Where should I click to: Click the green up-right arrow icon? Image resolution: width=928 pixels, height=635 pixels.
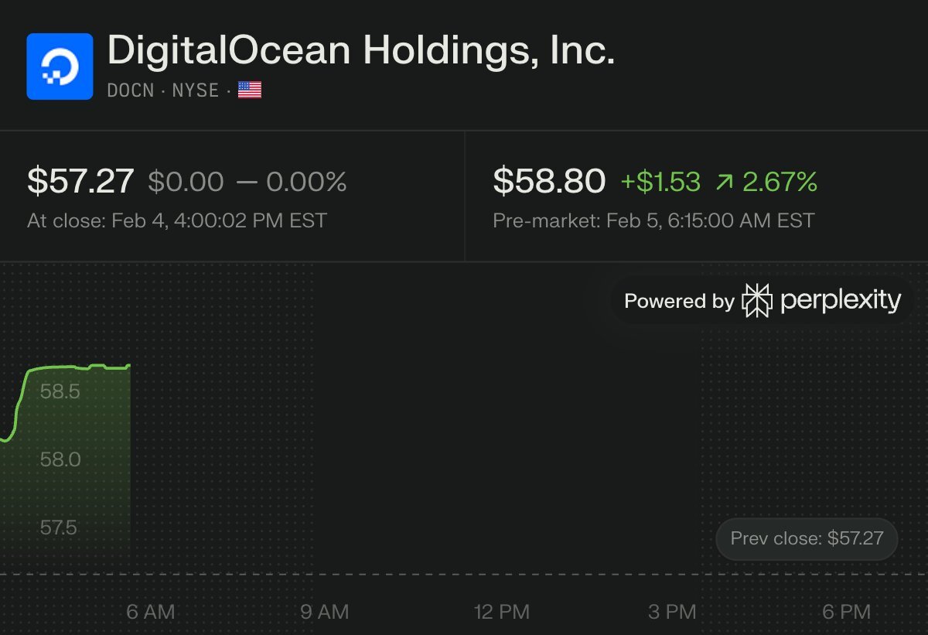[725, 183]
